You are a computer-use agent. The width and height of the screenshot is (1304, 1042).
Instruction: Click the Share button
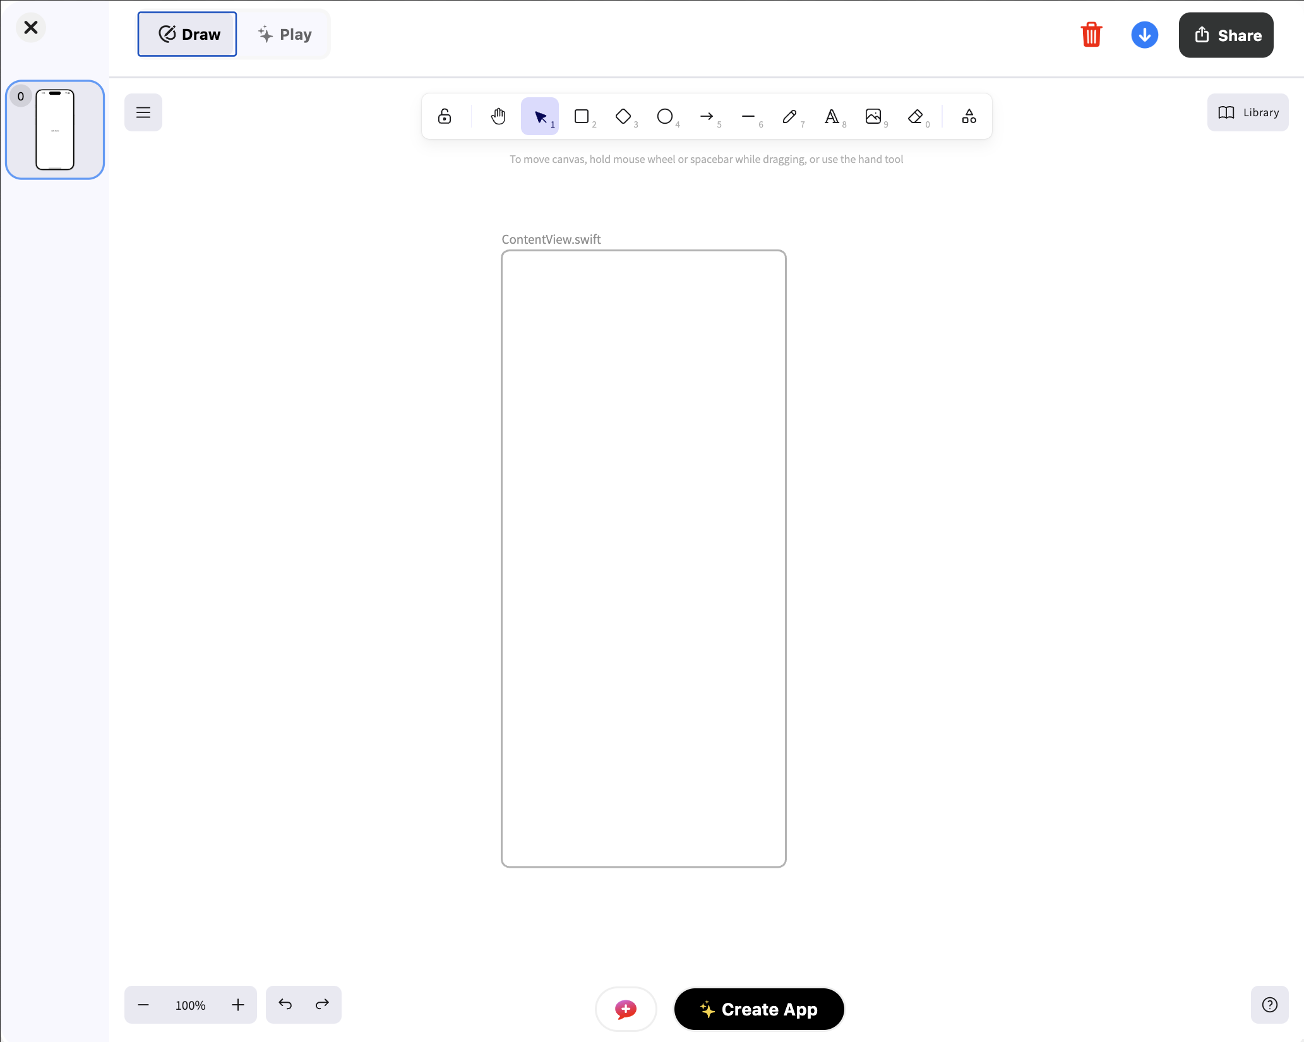pyautogui.click(x=1226, y=35)
